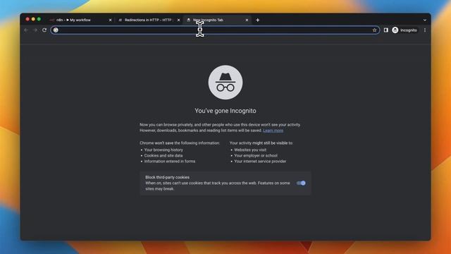Click the large Incognito hat-and-glasses icon
This screenshot has width=451, height=254.
pos(225,83)
